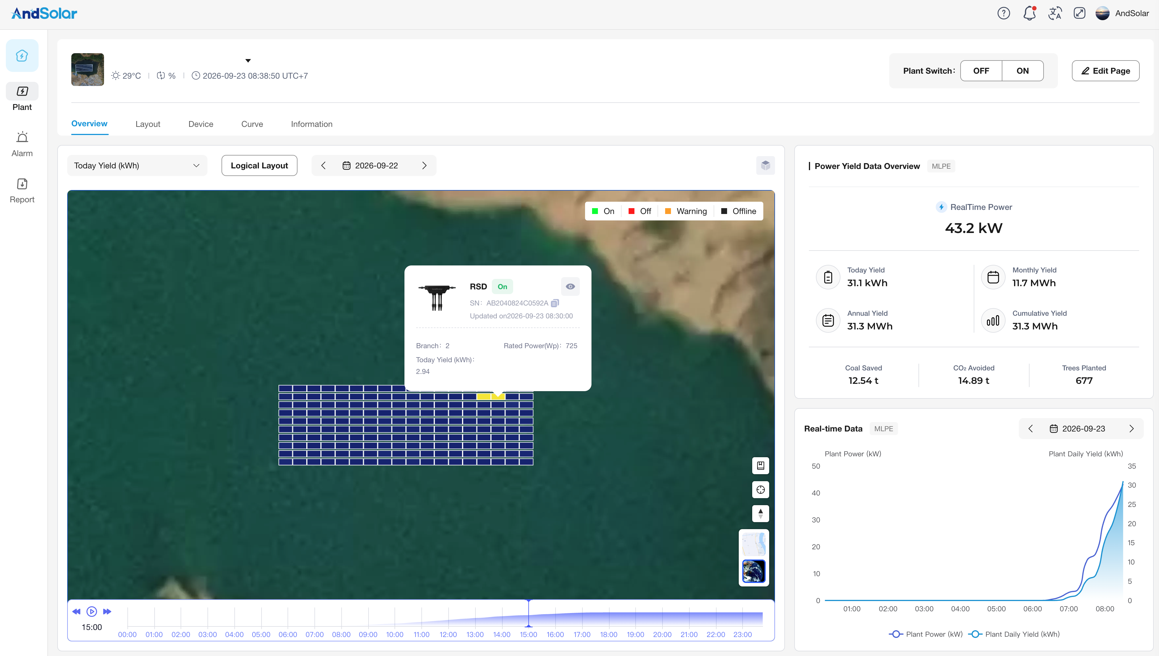Click the language translate icon
1159x656 pixels.
tap(1055, 13)
